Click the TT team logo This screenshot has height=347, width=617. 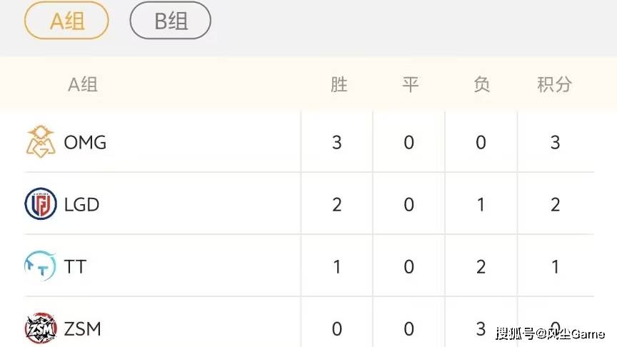click(41, 267)
